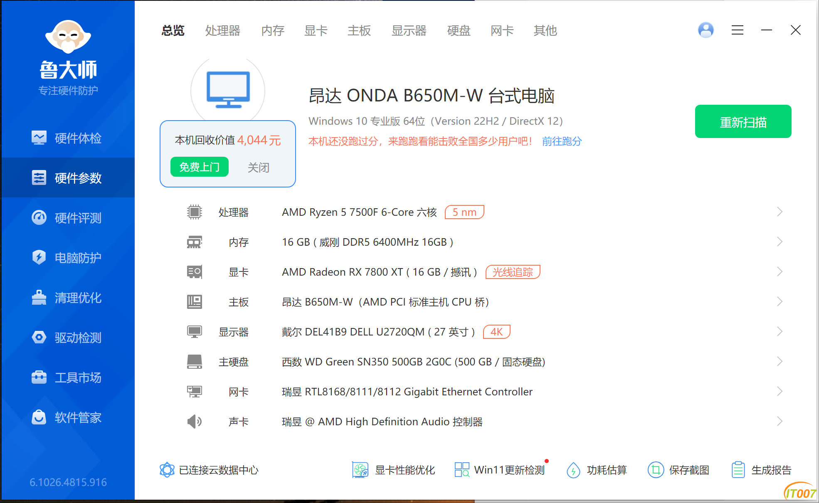Click the AMD Ryzen 5 7500F text
The height and width of the screenshot is (503, 819).
click(360, 212)
